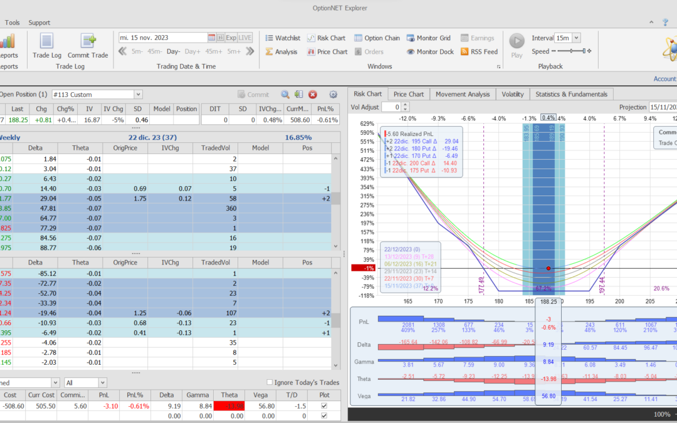Switch to the Movement Analysis tab
The image size is (677, 423).
click(463, 95)
